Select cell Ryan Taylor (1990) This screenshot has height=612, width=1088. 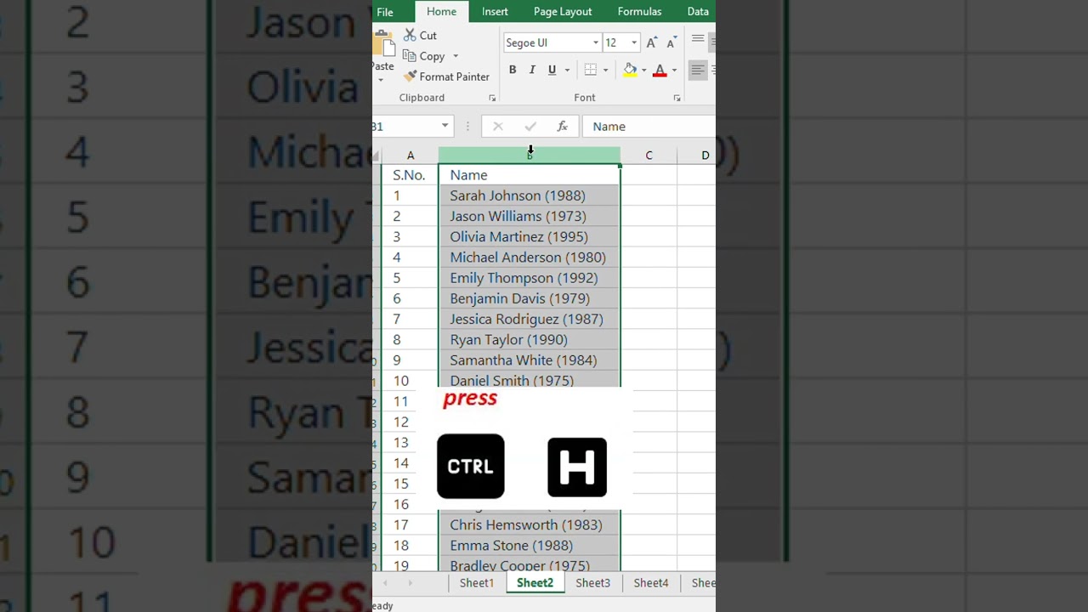click(530, 340)
